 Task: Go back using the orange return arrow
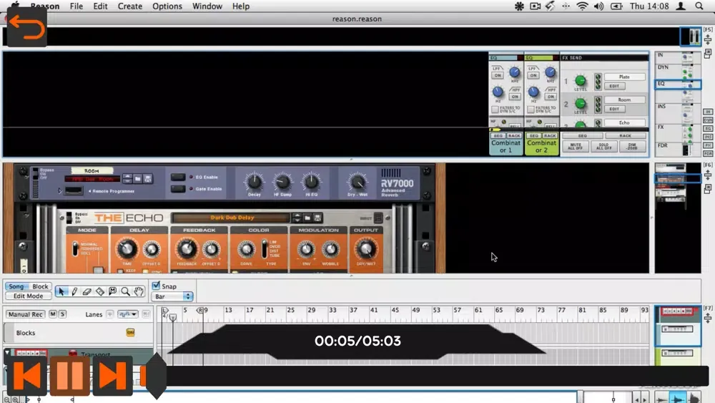pos(26,27)
